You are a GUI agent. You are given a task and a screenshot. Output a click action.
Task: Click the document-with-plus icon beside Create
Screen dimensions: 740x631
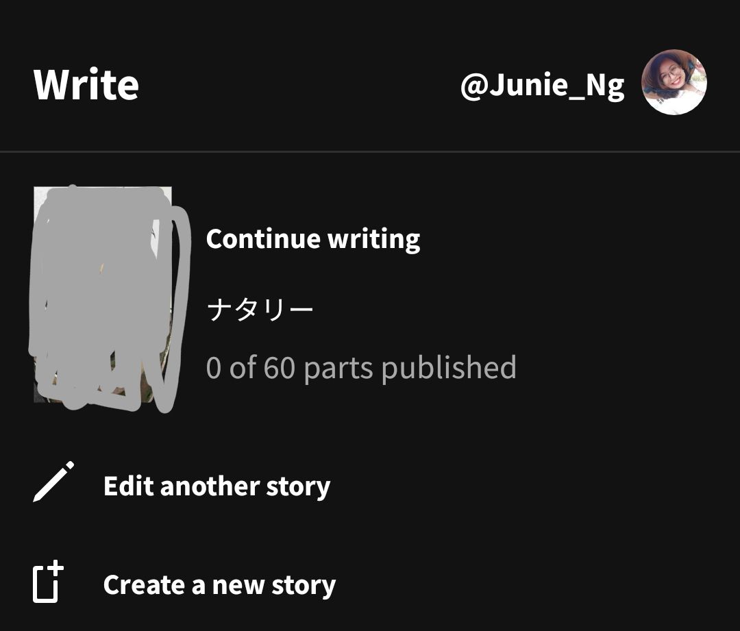(x=49, y=582)
